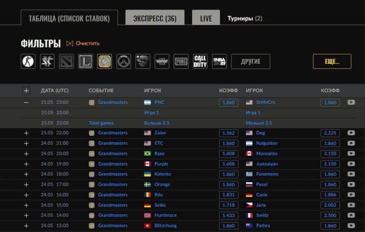Toggle the NBA 2K19 filter

(x=219, y=61)
